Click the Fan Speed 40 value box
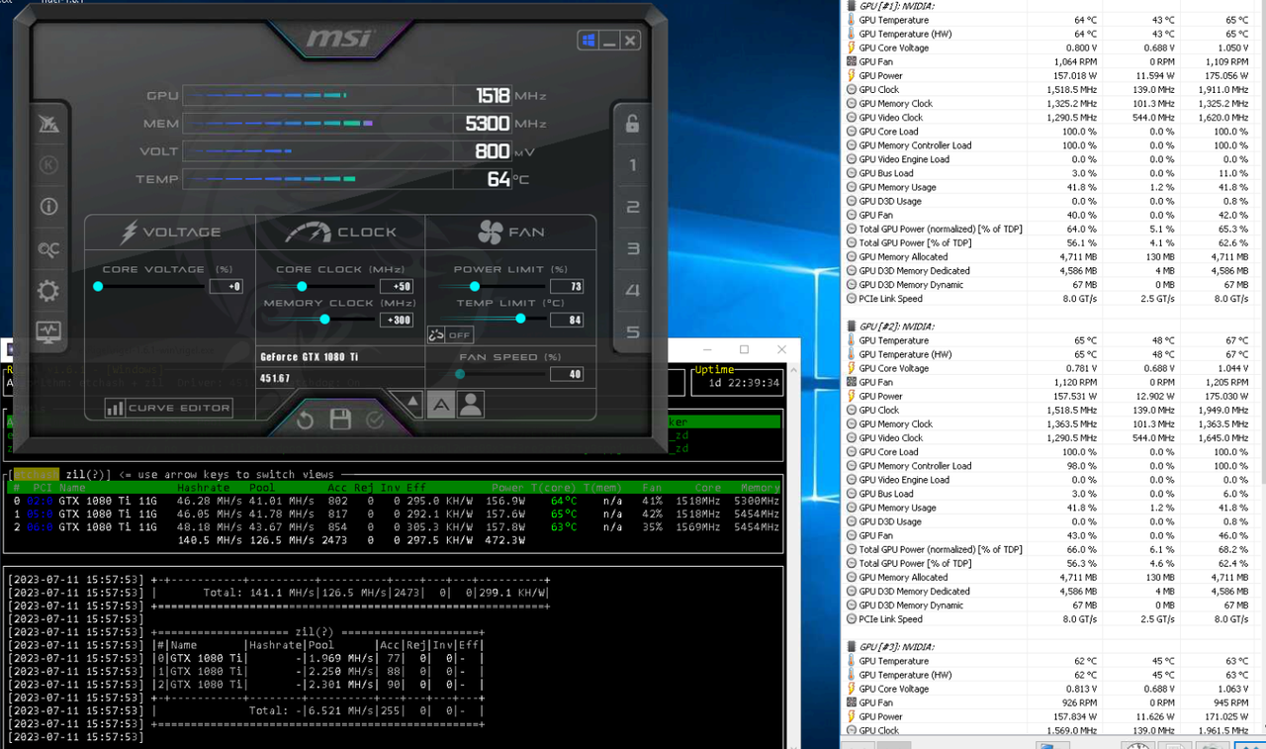1266x749 pixels. pos(568,374)
